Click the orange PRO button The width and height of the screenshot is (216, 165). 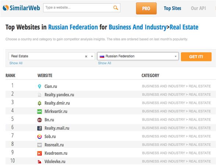point(146,8)
